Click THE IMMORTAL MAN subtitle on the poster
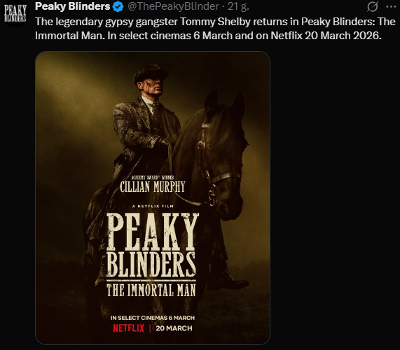 coord(151,290)
